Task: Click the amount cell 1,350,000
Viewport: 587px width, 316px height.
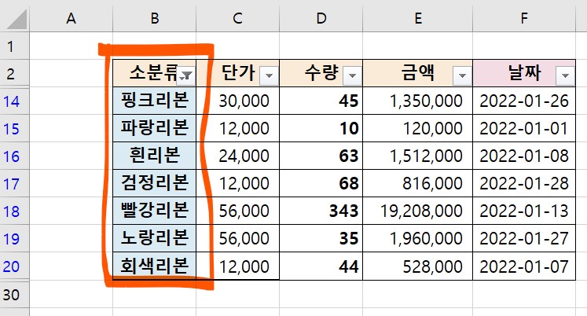Action: tap(418, 101)
